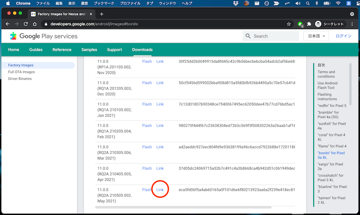Click the horizontal scrollbar under the table
This screenshot has width=360, height=215.
(x=184, y=207)
